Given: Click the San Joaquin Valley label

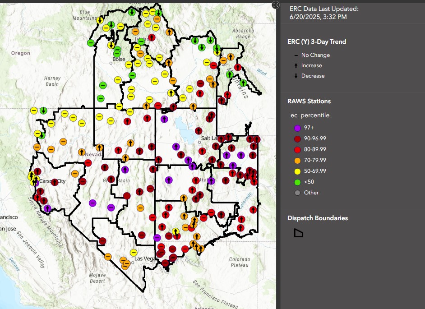Looking at the screenshot, I should 31,249.
